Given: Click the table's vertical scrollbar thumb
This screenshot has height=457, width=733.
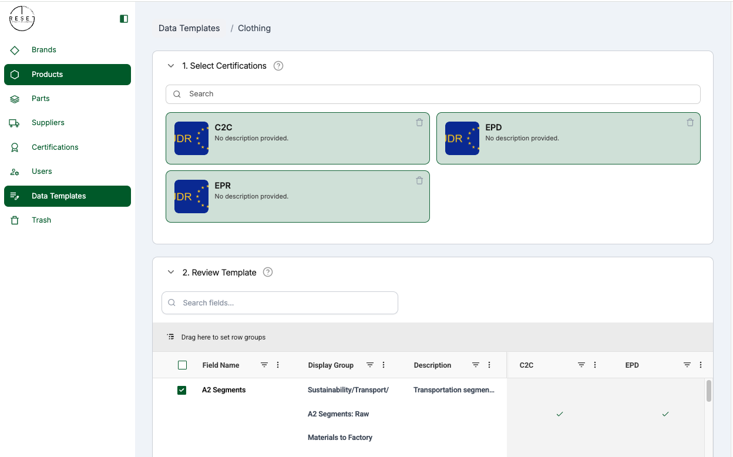Looking at the screenshot, I should point(709,391).
